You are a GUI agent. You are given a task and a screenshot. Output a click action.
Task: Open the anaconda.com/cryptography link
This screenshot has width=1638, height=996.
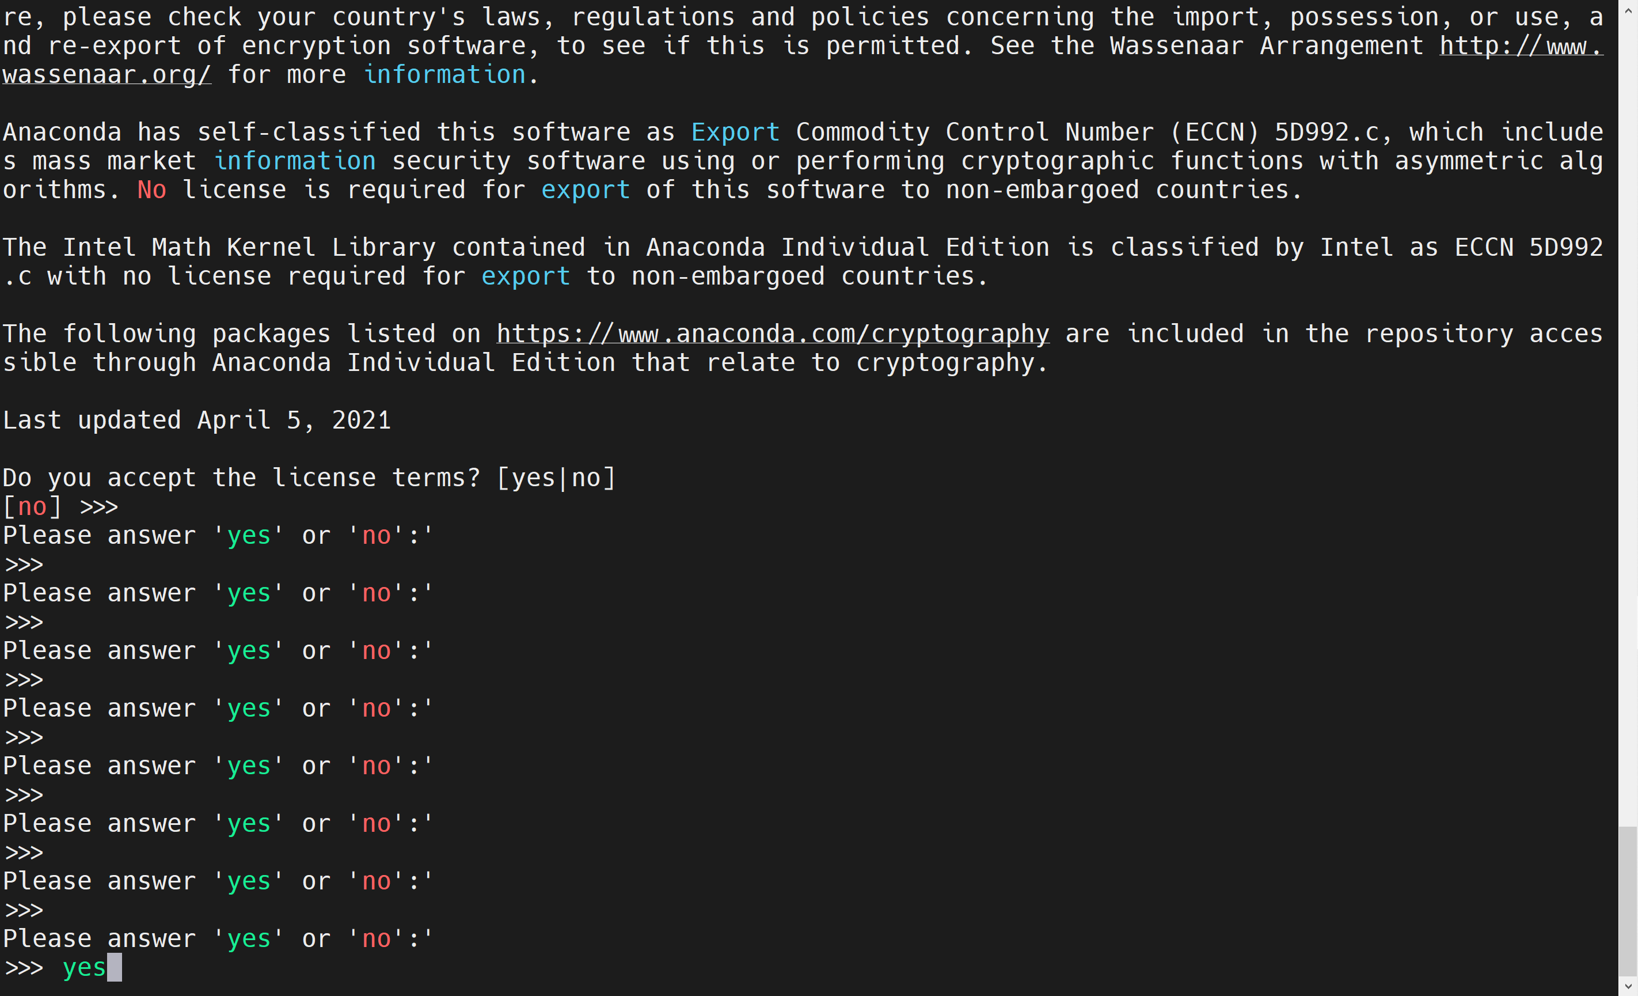(x=773, y=334)
